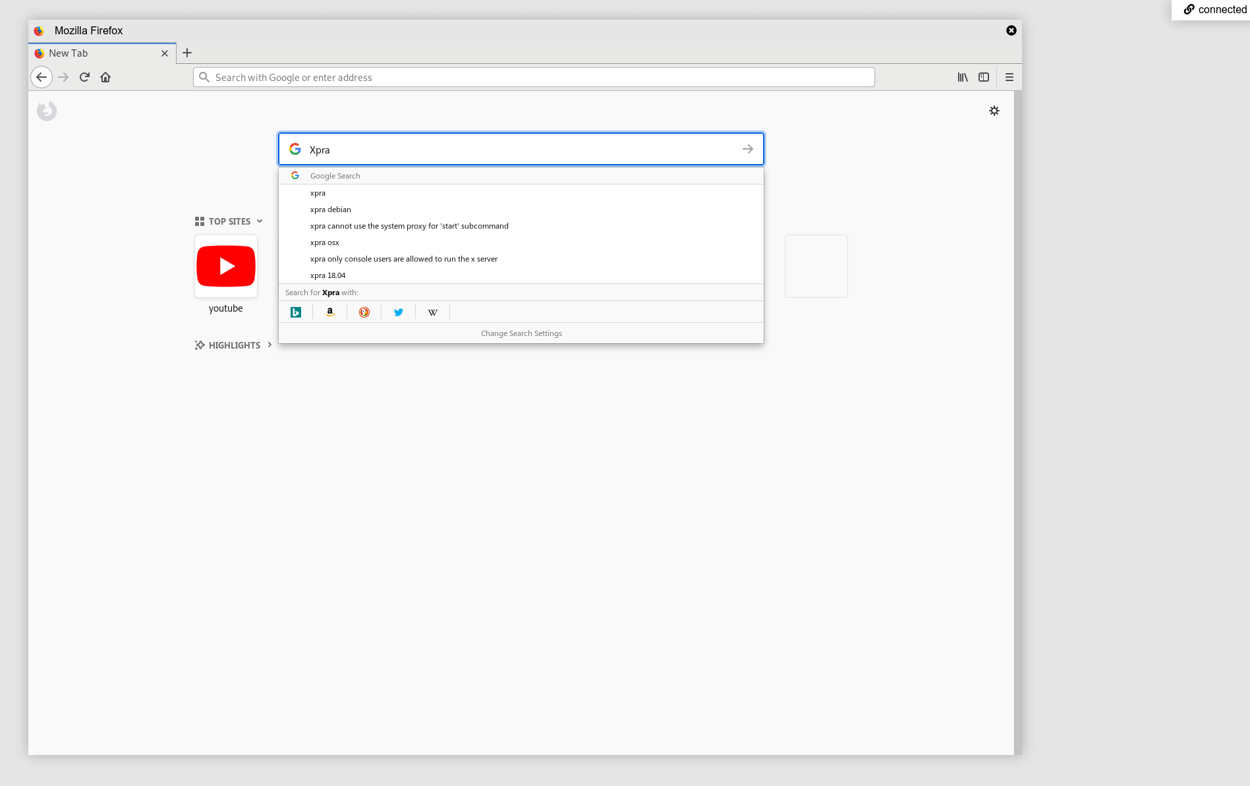
Task: Search Xpra with Amazon
Action: 330,312
